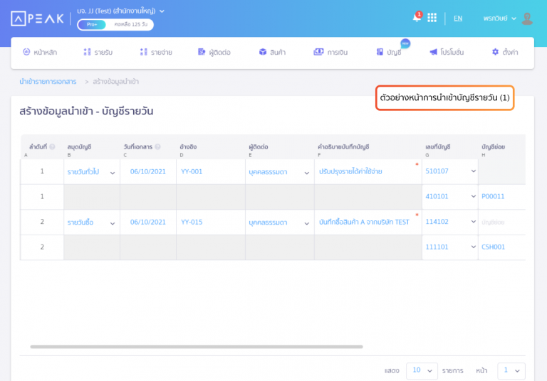Open the apps grid menu
Image resolution: width=547 pixels, height=381 pixels.
(432, 18)
